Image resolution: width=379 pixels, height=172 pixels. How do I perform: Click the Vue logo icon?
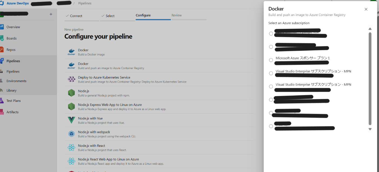coord(71,120)
